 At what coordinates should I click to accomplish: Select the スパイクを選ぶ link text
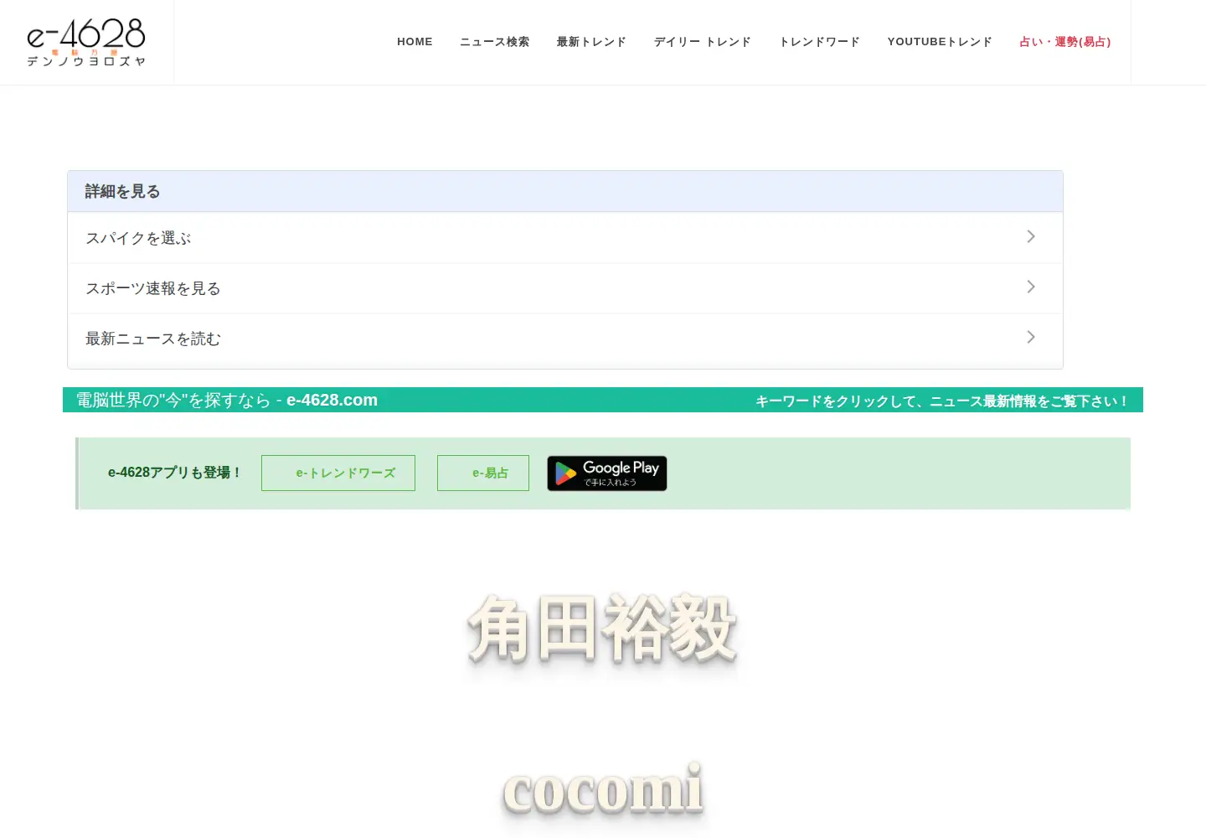[x=138, y=238]
